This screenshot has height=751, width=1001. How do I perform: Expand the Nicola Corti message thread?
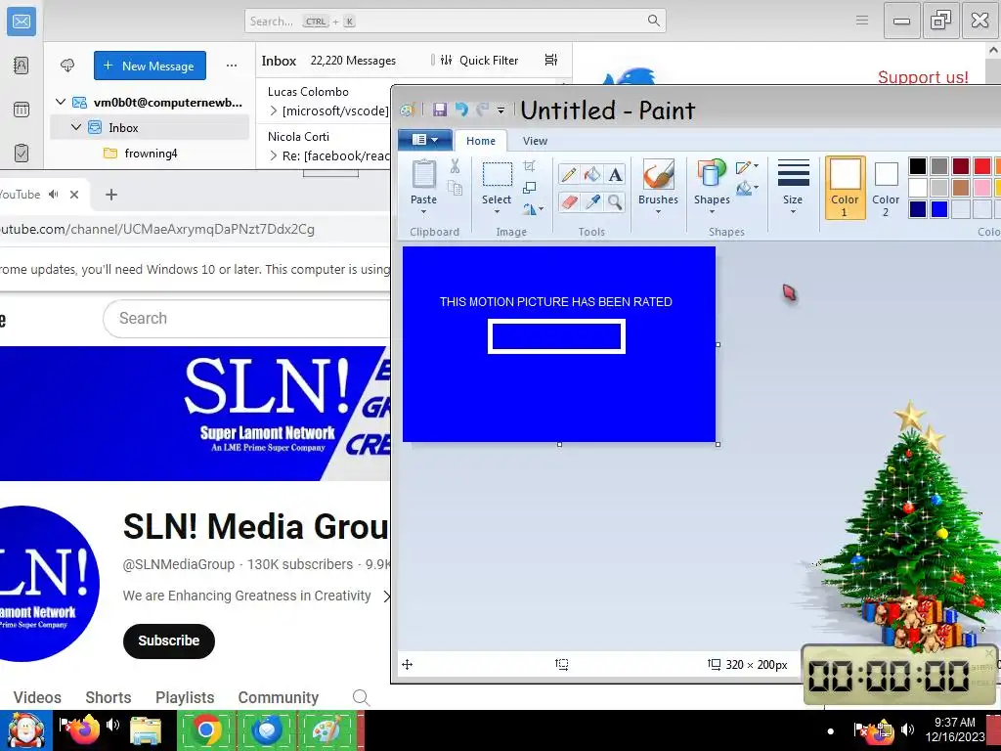(x=274, y=155)
